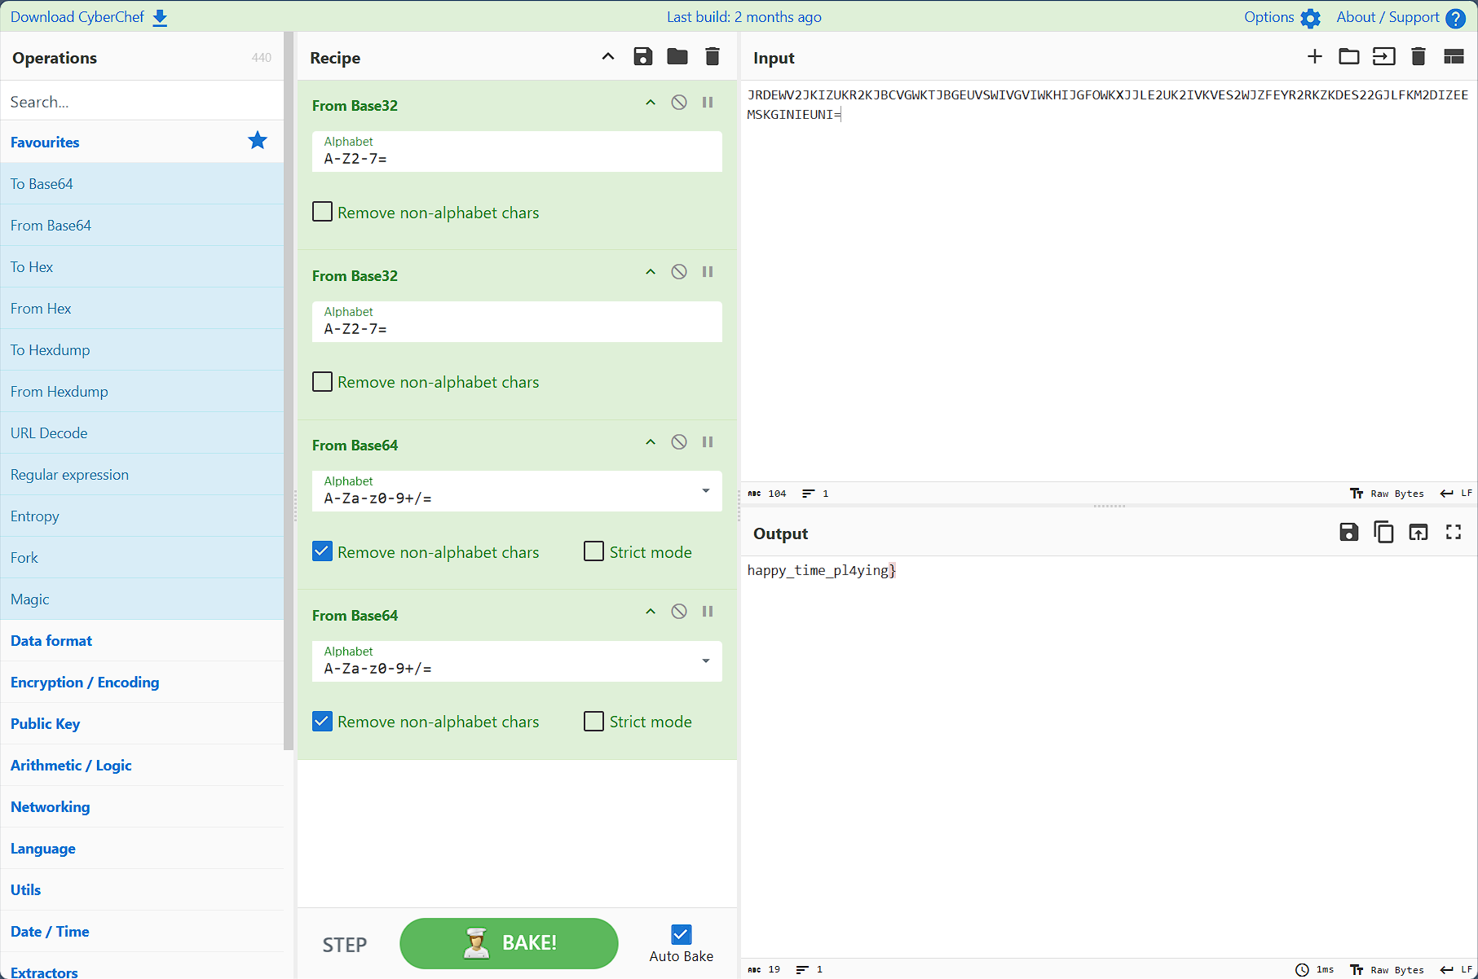Expand the Arithmetic / Logic category
Image resolution: width=1478 pixels, height=979 pixels.
(142, 766)
